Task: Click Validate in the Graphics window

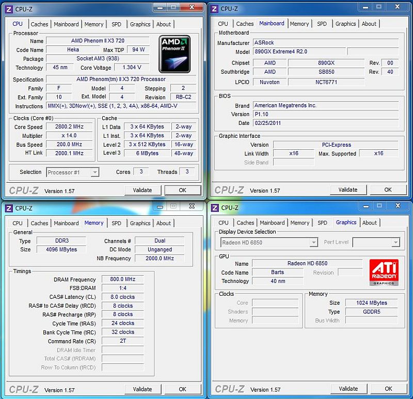Action: coord(348,389)
